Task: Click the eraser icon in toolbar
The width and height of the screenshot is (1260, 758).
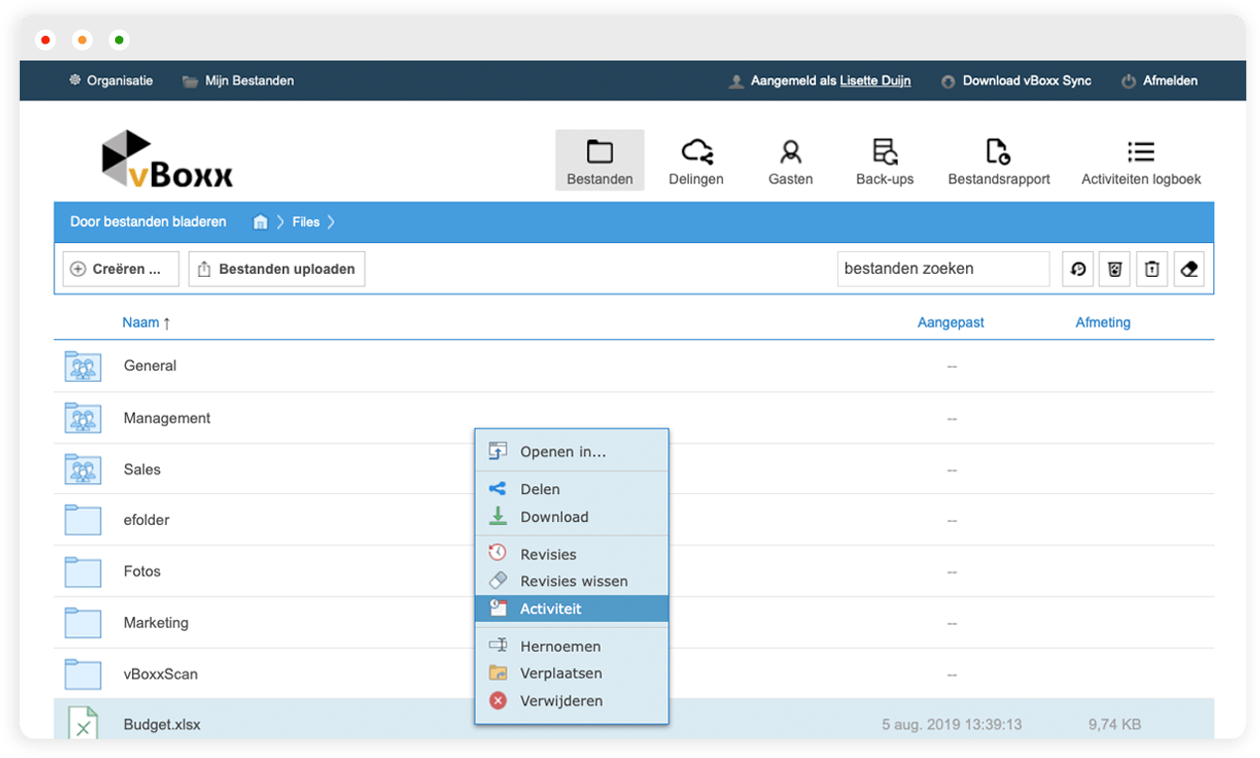Action: coord(1189,269)
